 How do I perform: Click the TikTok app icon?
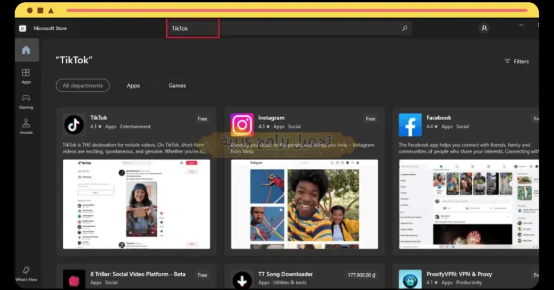click(74, 124)
